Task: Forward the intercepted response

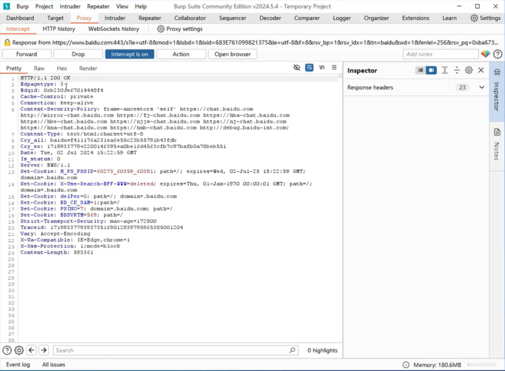Action: click(x=27, y=54)
